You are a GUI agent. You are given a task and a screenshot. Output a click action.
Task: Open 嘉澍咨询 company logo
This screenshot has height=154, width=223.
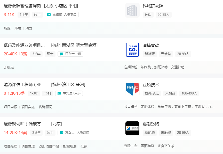pyautogui.click(x=132, y=128)
